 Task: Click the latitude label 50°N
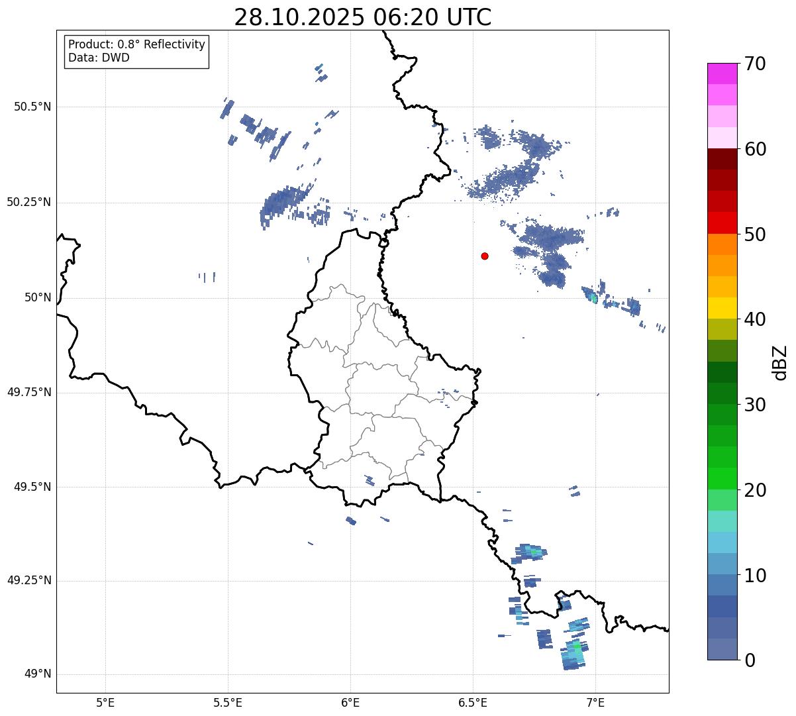(38, 297)
